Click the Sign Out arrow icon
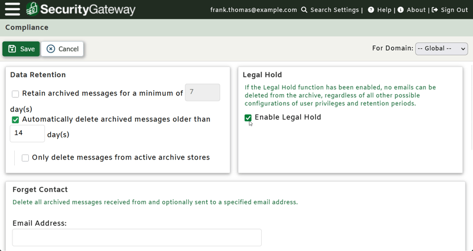The image size is (473, 251). pyautogui.click(x=435, y=10)
